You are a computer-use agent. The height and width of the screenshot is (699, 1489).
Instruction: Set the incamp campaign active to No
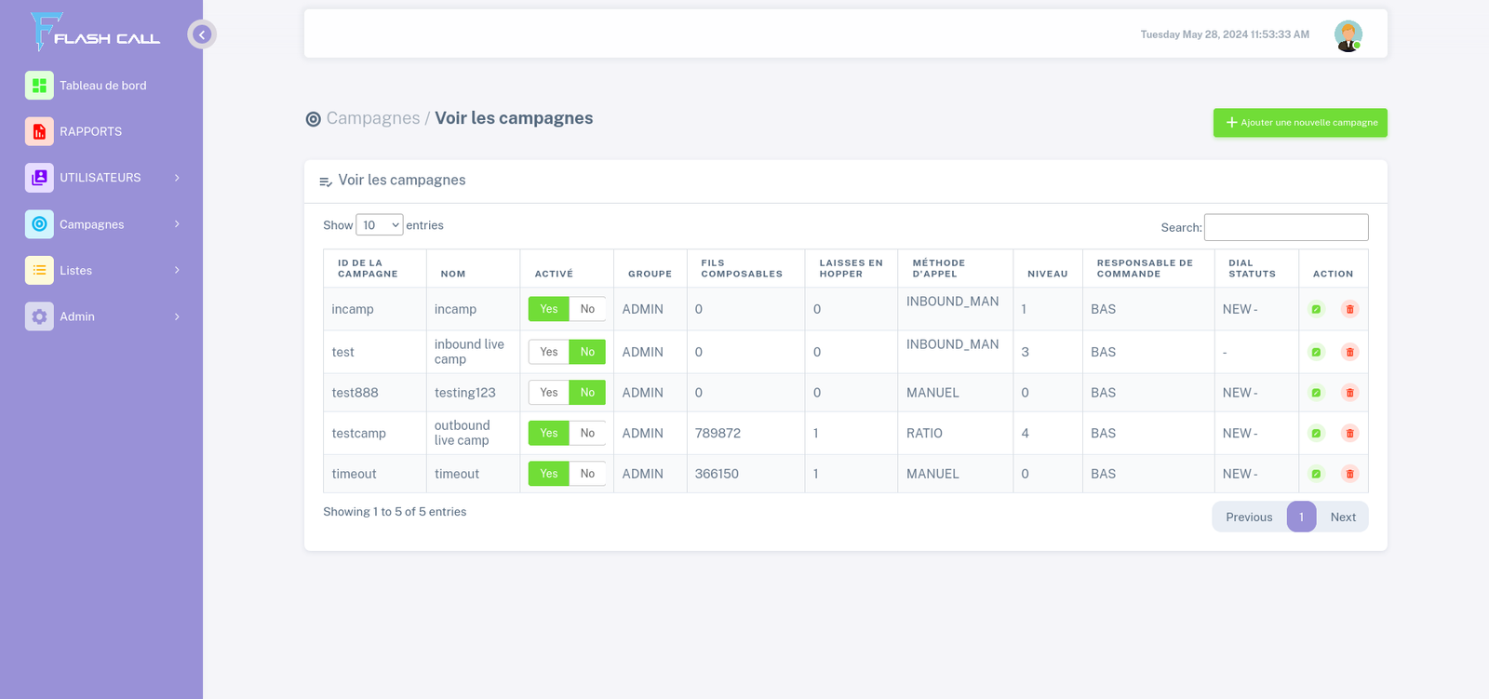pyautogui.click(x=587, y=309)
